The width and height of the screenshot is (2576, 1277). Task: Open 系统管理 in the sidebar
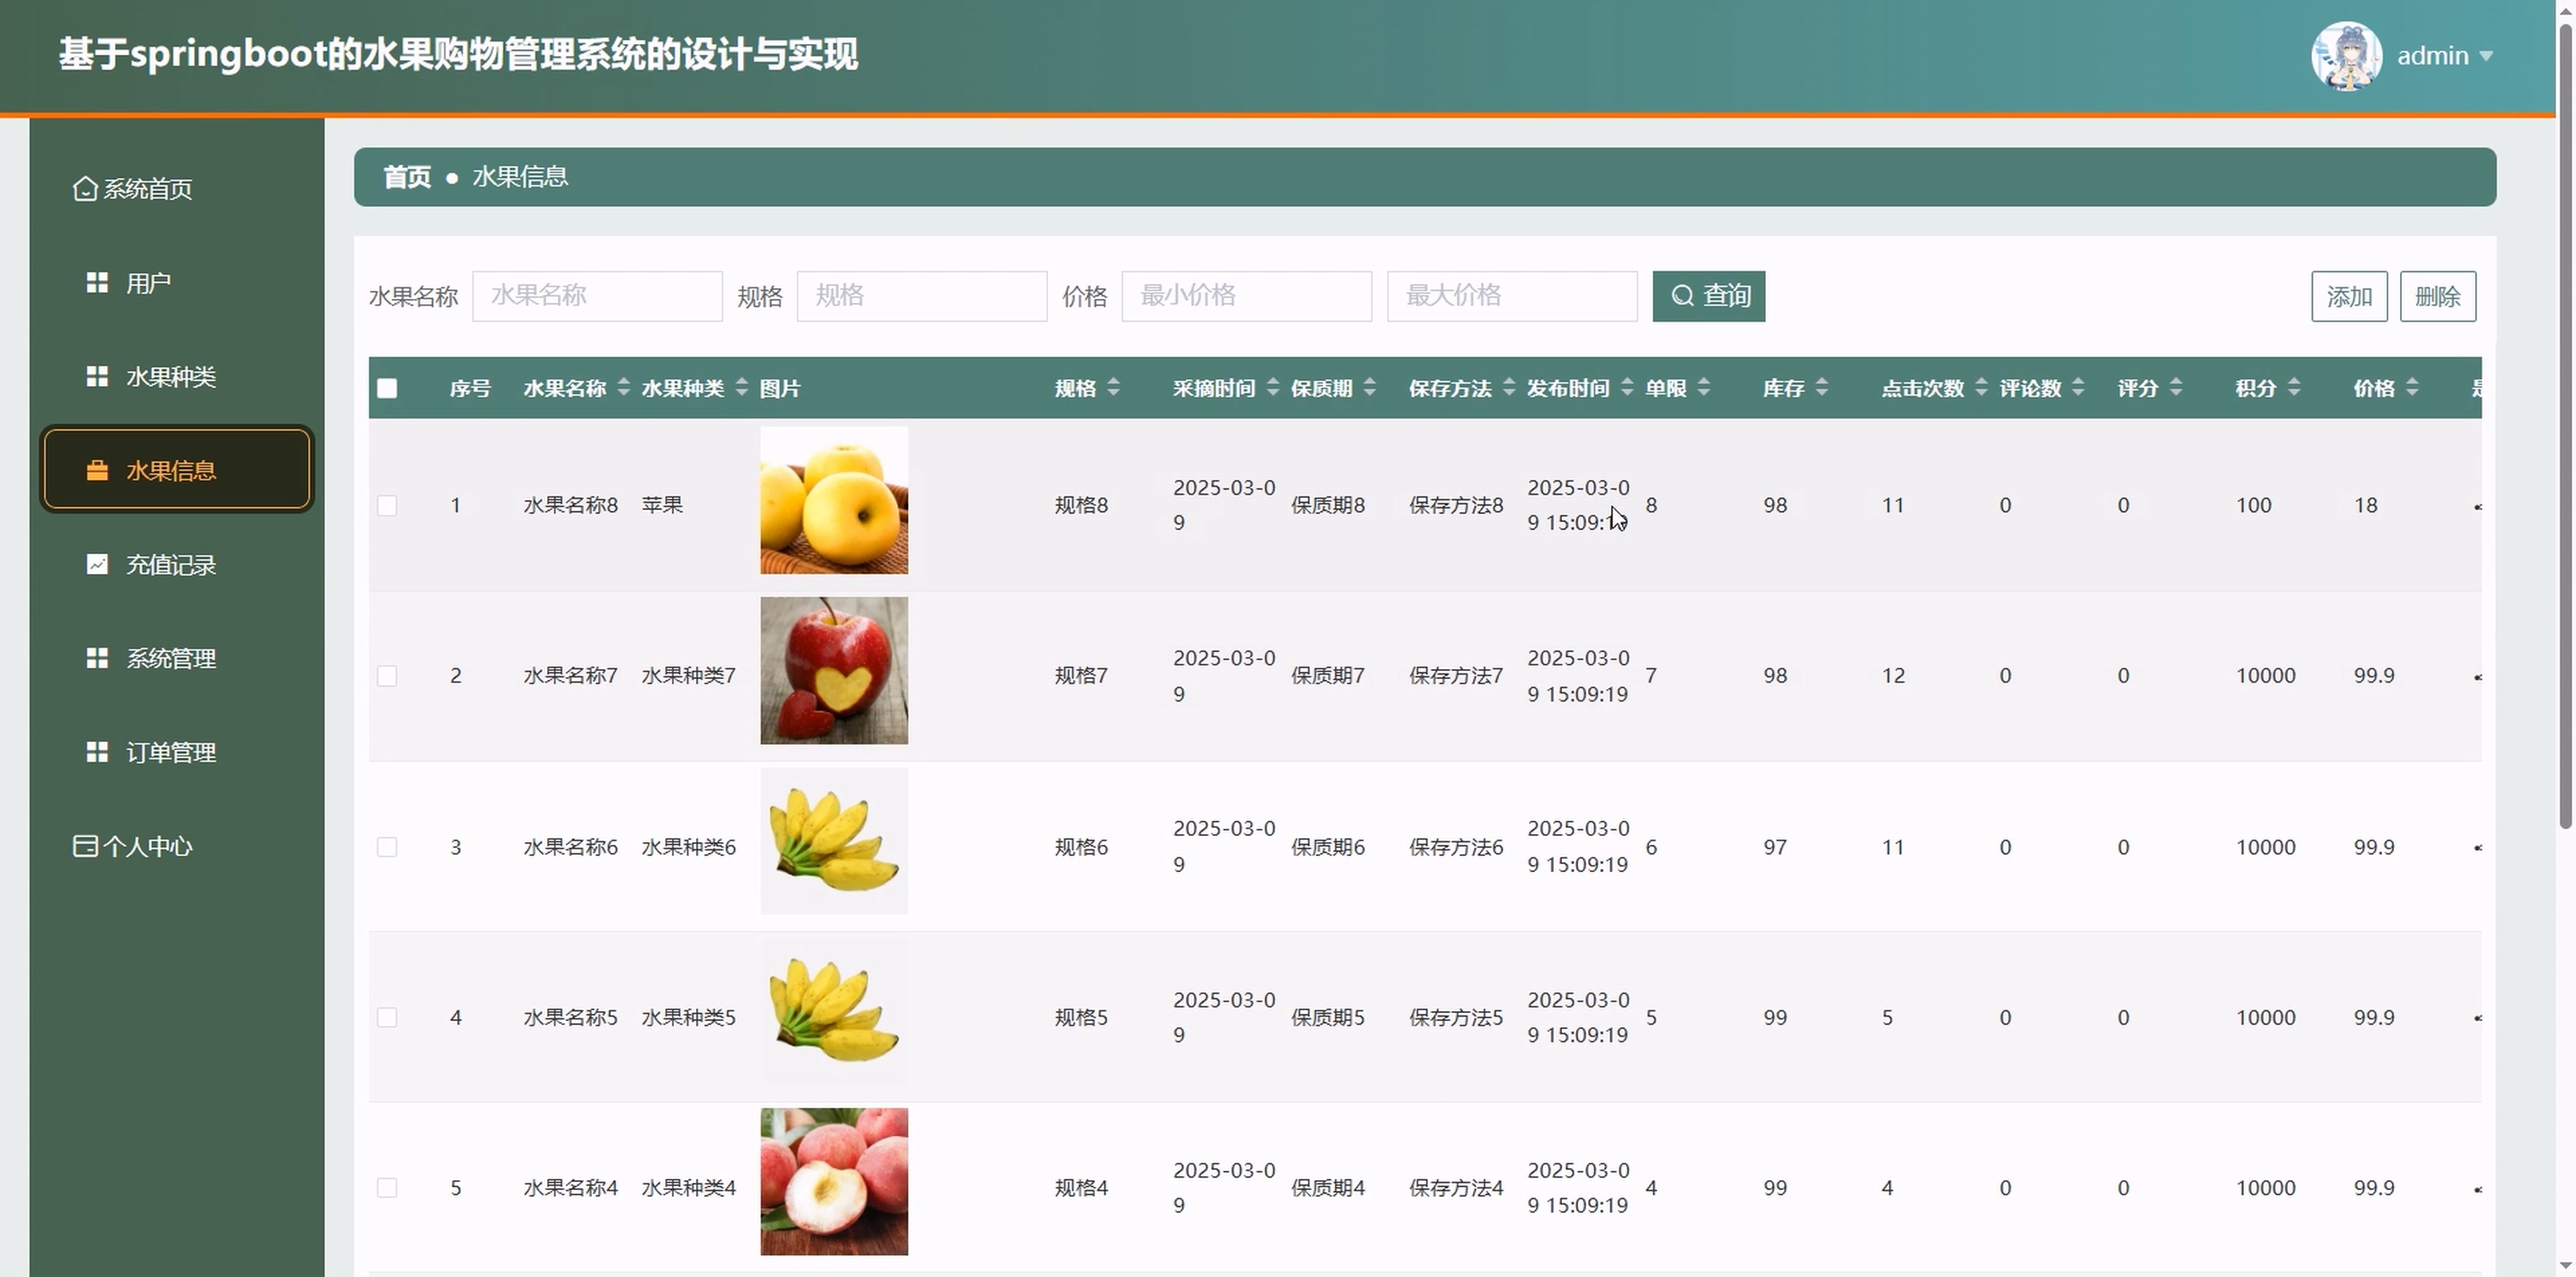[170, 659]
